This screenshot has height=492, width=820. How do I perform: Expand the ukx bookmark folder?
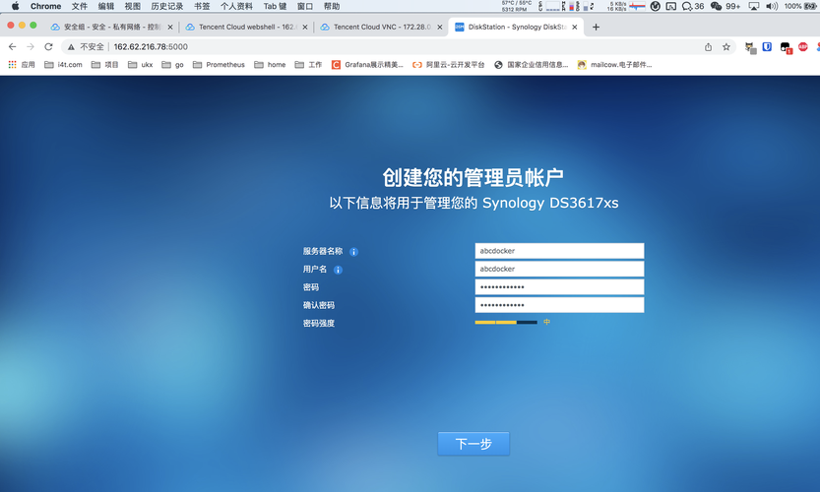(x=140, y=65)
